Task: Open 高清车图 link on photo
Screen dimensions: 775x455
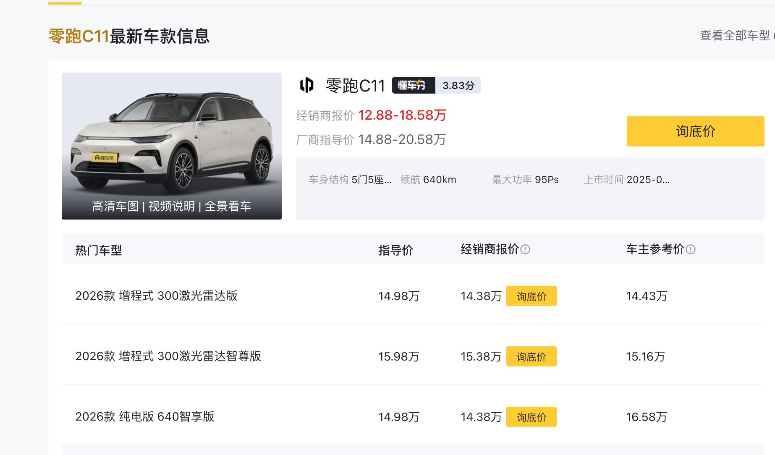Action: (115, 207)
